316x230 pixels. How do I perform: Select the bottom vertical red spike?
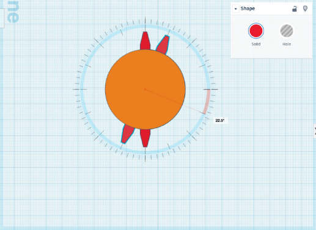click(x=145, y=138)
